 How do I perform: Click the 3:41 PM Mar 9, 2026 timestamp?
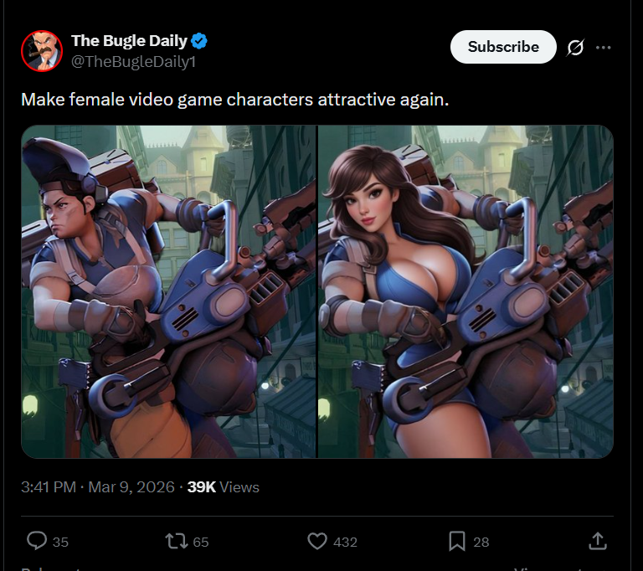click(98, 487)
